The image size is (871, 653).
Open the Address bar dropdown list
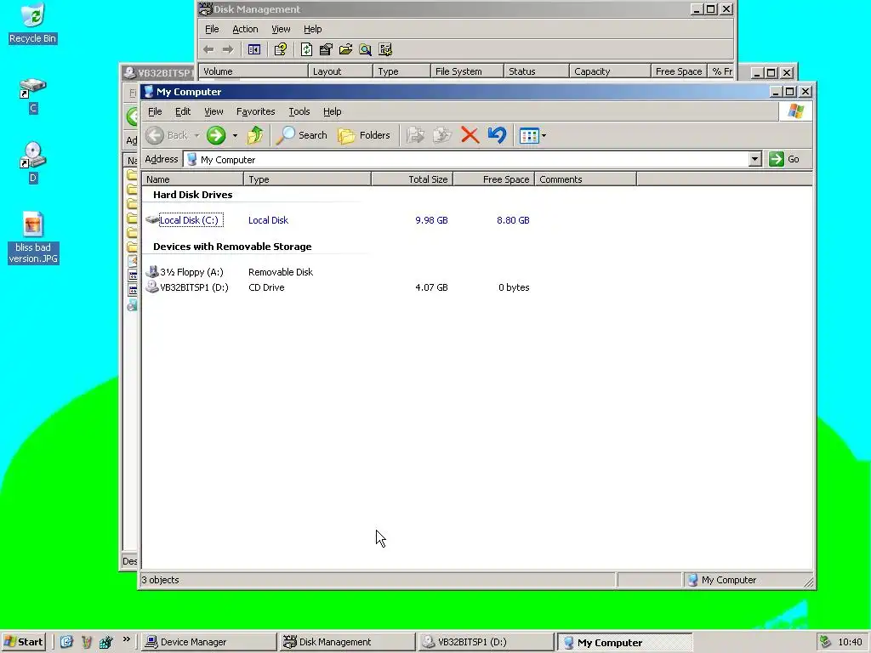pos(754,159)
